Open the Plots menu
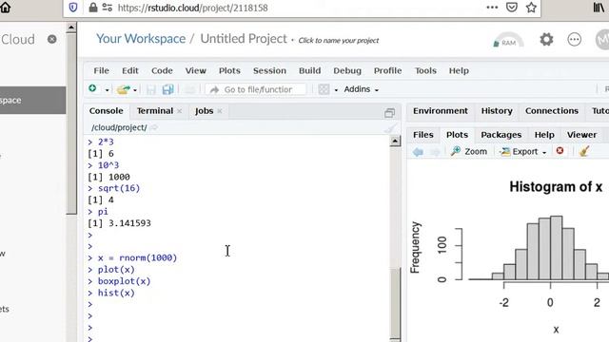609x342 pixels. [x=229, y=70]
